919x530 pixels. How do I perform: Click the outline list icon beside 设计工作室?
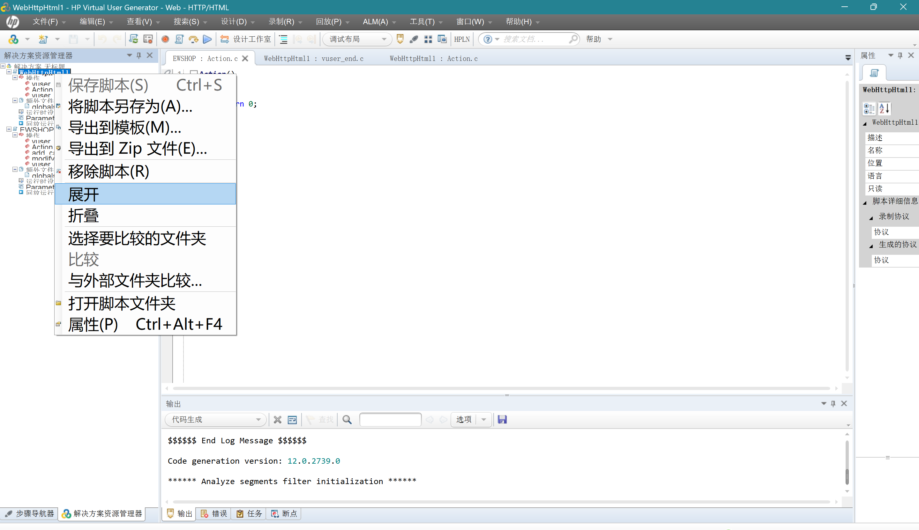point(283,39)
